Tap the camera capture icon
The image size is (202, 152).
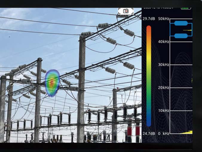point(126,11)
